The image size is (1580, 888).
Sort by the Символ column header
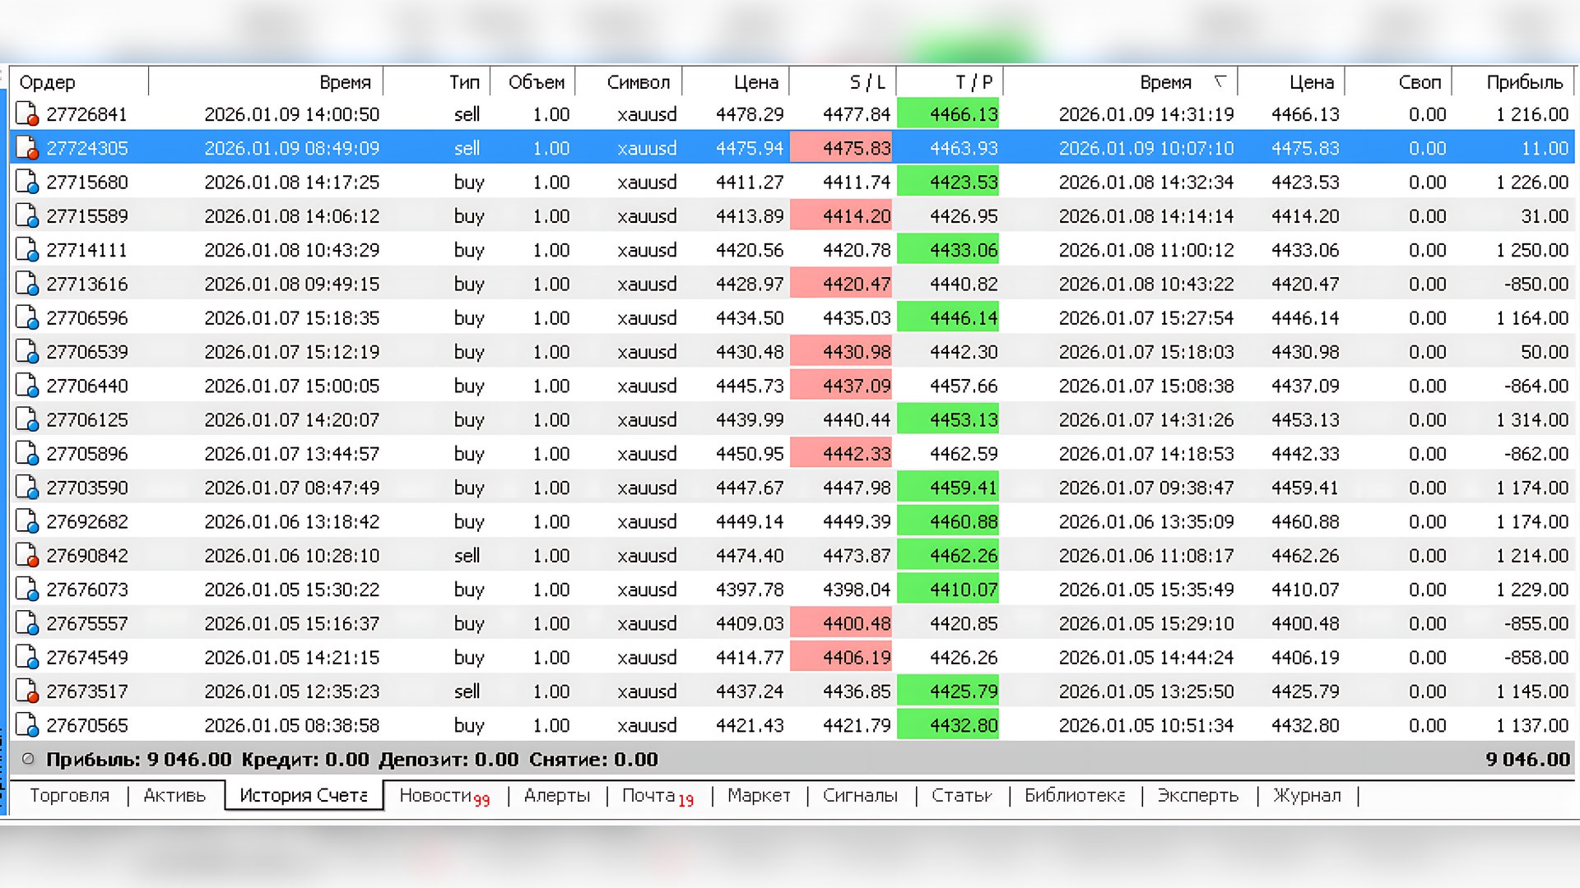[x=629, y=82]
